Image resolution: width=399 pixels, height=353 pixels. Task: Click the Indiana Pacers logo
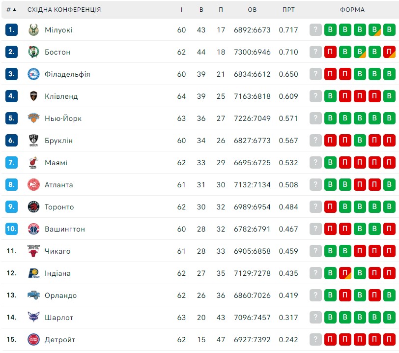click(x=33, y=273)
